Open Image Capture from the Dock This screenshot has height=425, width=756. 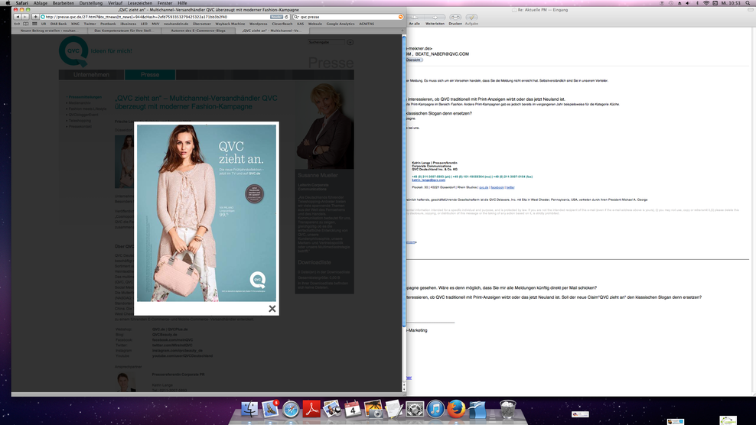pos(373,409)
